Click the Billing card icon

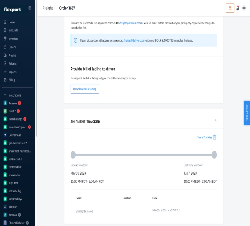tap(5, 80)
